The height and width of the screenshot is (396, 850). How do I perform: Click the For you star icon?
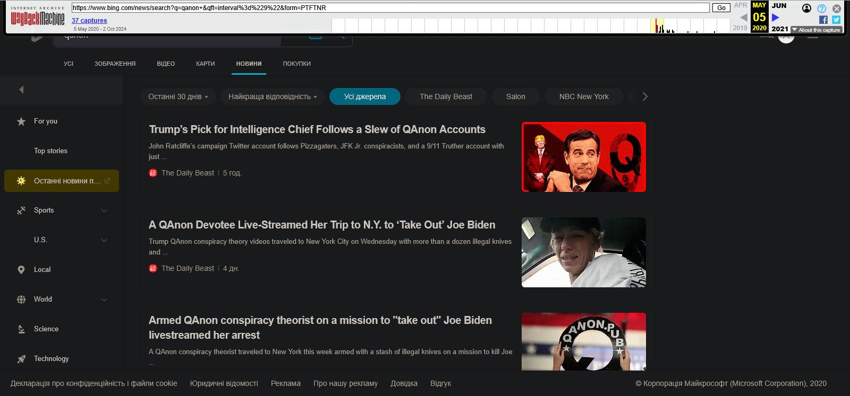21,121
